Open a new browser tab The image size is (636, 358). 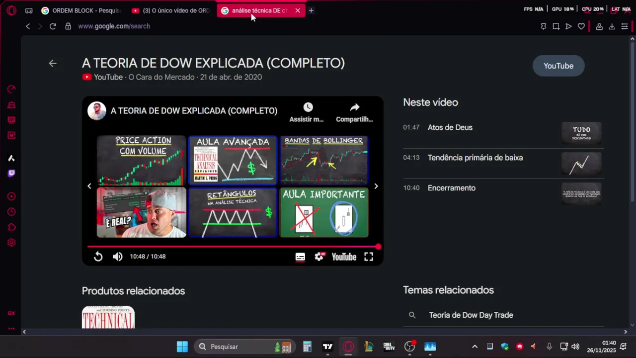click(x=311, y=10)
